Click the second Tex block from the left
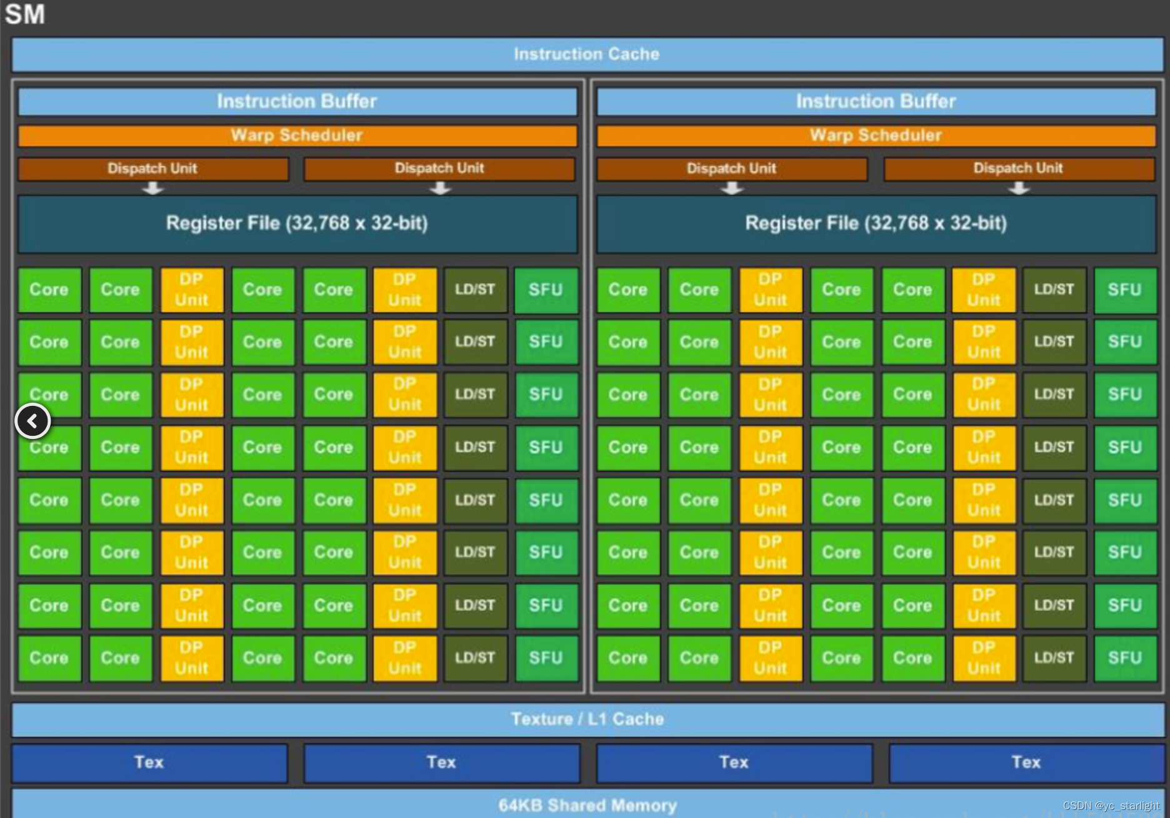 (x=441, y=762)
